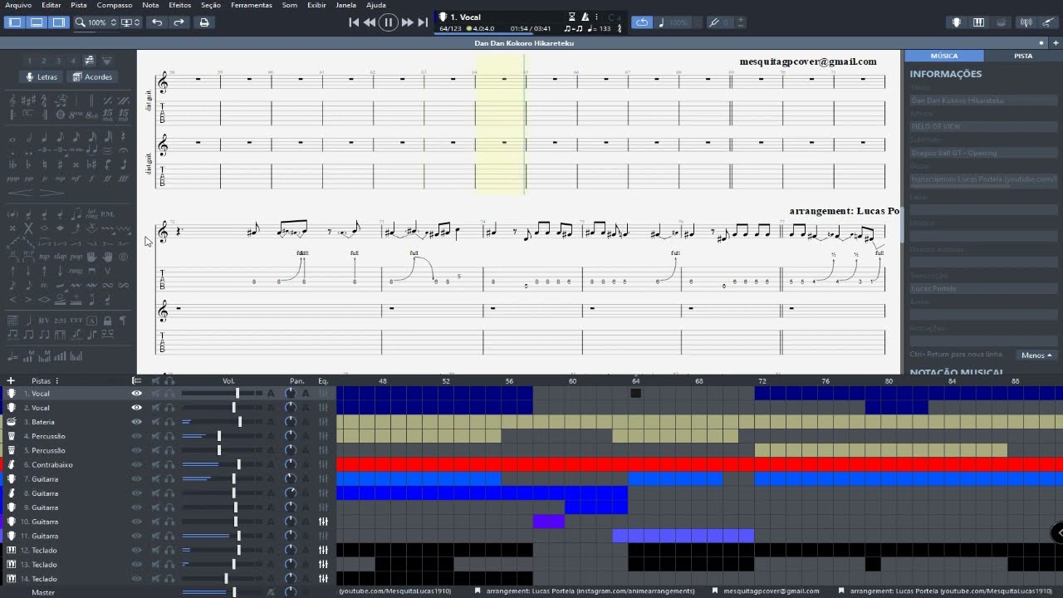Image resolution: width=1063 pixels, height=598 pixels.
Task: Show the keyboard view
Action: coord(979,22)
